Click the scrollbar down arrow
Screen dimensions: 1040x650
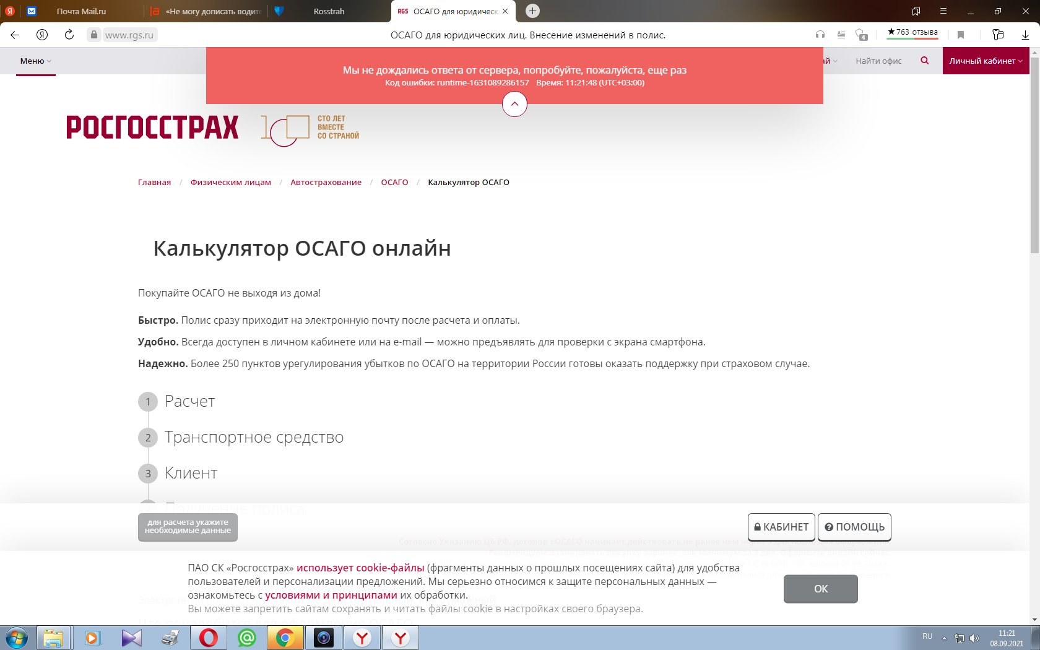click(x=1034, y=620)
